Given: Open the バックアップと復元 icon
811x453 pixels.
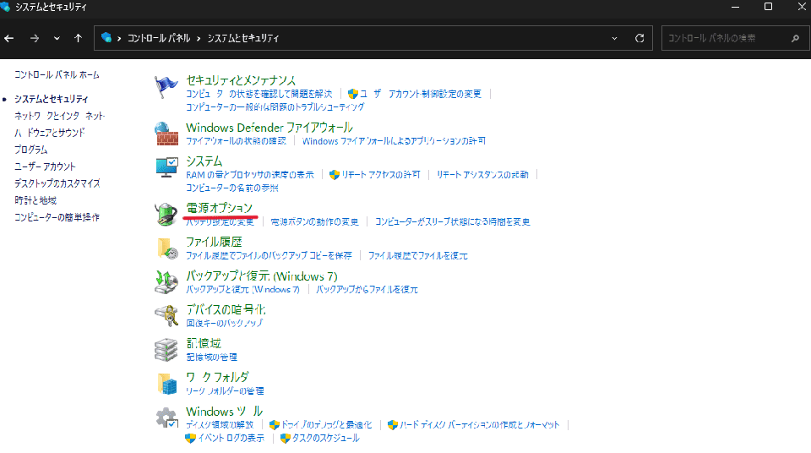Looking at the screenshot, I should click(x=166, y=281).
